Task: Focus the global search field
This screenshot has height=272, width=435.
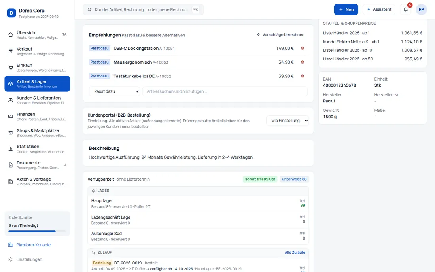Action: click(x=143, y=9)
